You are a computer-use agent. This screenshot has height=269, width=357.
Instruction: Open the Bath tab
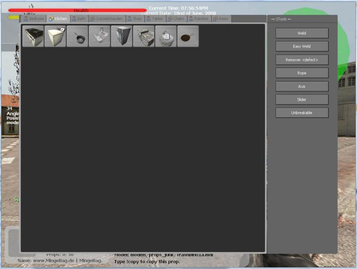[78, 19]
